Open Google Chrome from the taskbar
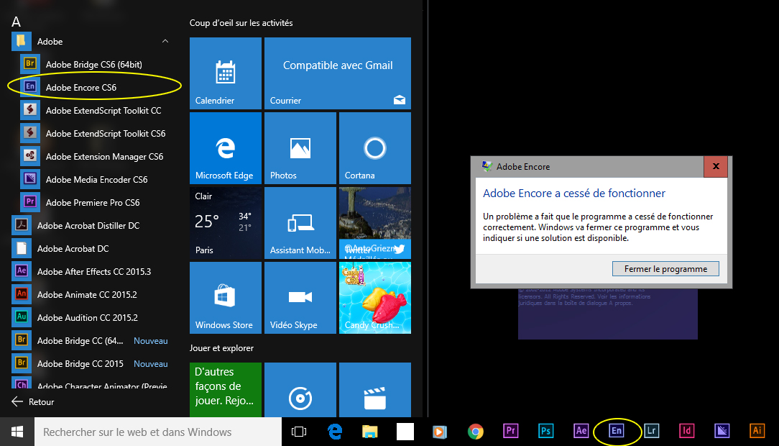The width and height of the screenshot is (779, 446). (475, 431)
